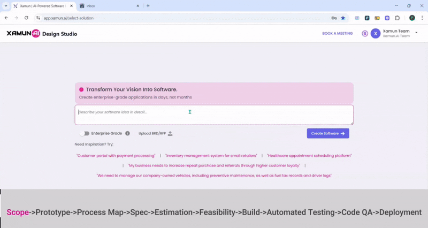428x228 pixels.
Task: Select the company-owned vehicles inspiration suggestion
Action: [214, 176]
